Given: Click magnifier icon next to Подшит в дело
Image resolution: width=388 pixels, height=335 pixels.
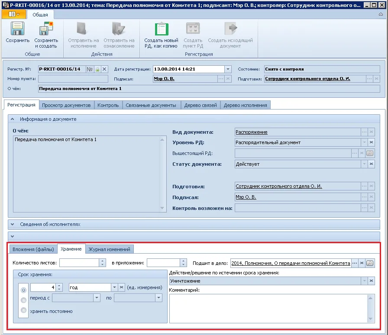Looking at the screenshot, I should coord(370,263).
